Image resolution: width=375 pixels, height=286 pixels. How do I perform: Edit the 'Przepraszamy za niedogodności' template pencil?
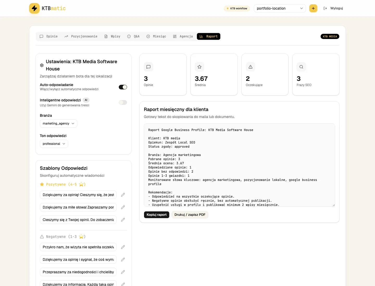123,272
